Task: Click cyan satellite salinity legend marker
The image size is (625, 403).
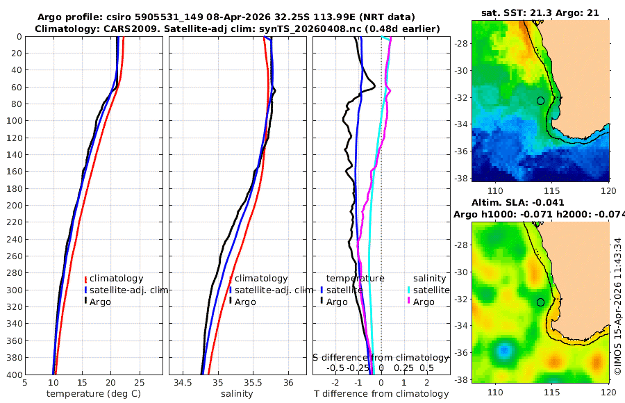Action: (409, 290)
